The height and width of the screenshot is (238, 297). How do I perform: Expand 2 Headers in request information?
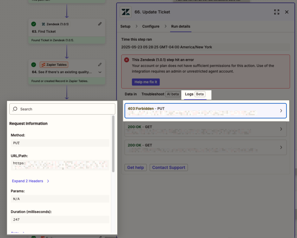pyautogui.click(x=30, y=181)
